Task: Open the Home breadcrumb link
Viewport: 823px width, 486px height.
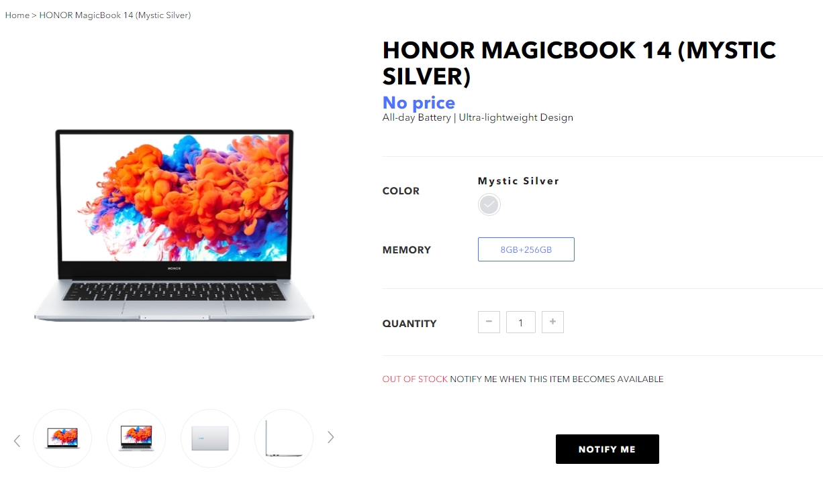Action: [x=17, y=15]
